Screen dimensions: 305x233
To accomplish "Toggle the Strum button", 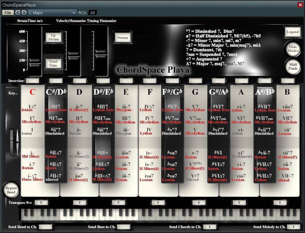I will click(x=123, y=38).
